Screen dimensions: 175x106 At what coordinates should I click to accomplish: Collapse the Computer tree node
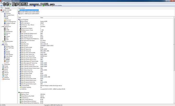click(2, 12)
